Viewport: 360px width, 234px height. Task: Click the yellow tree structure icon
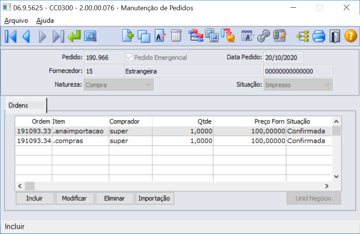pyautogui.click(x=303, y=36)
